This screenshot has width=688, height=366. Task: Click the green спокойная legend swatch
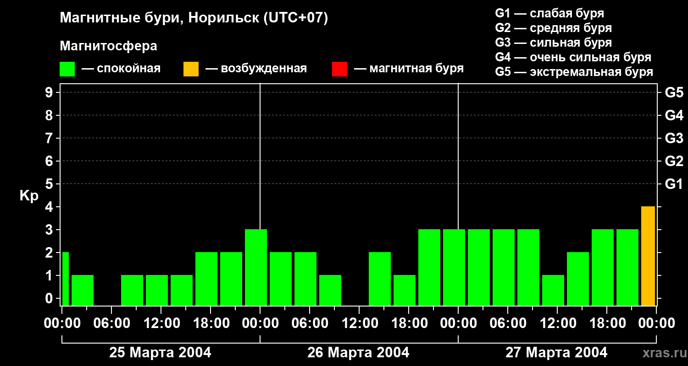pyautogui.click(x=67, y=69)
